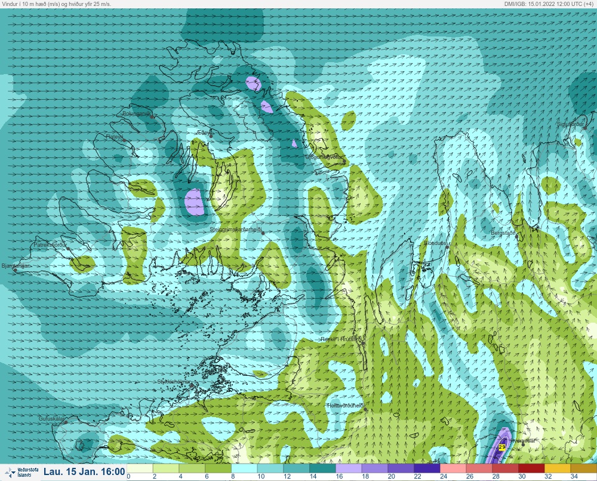Select the Flateyri station label
The height and width of the screenshot is (481, 597).
coord(115,136)
